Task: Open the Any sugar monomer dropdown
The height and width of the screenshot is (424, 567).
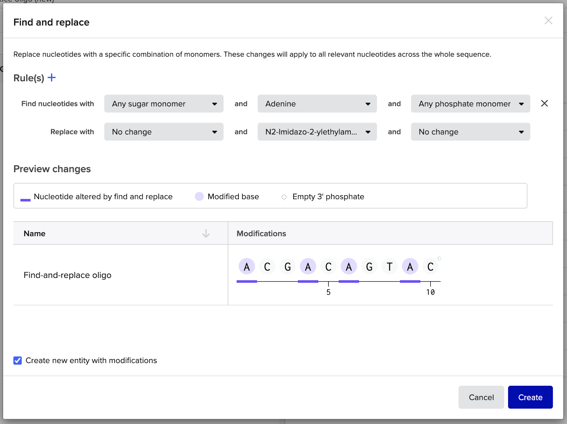Action: (164, 103)
